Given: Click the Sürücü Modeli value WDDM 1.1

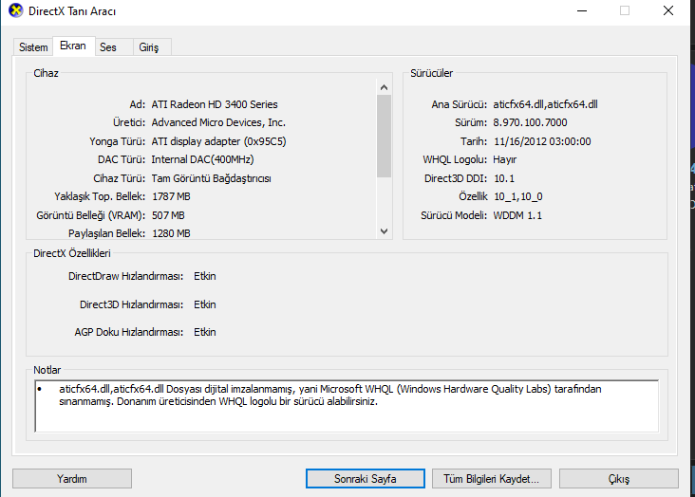Looking at the screenshot, I should pyautogui.click(x=517, y=215).
